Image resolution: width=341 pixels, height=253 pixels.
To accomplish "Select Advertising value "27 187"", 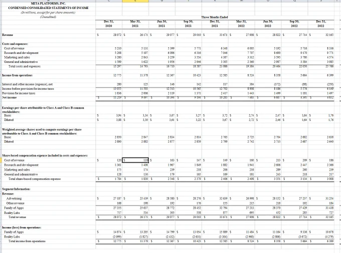I will pyautogui.click(x=117, y=198).
